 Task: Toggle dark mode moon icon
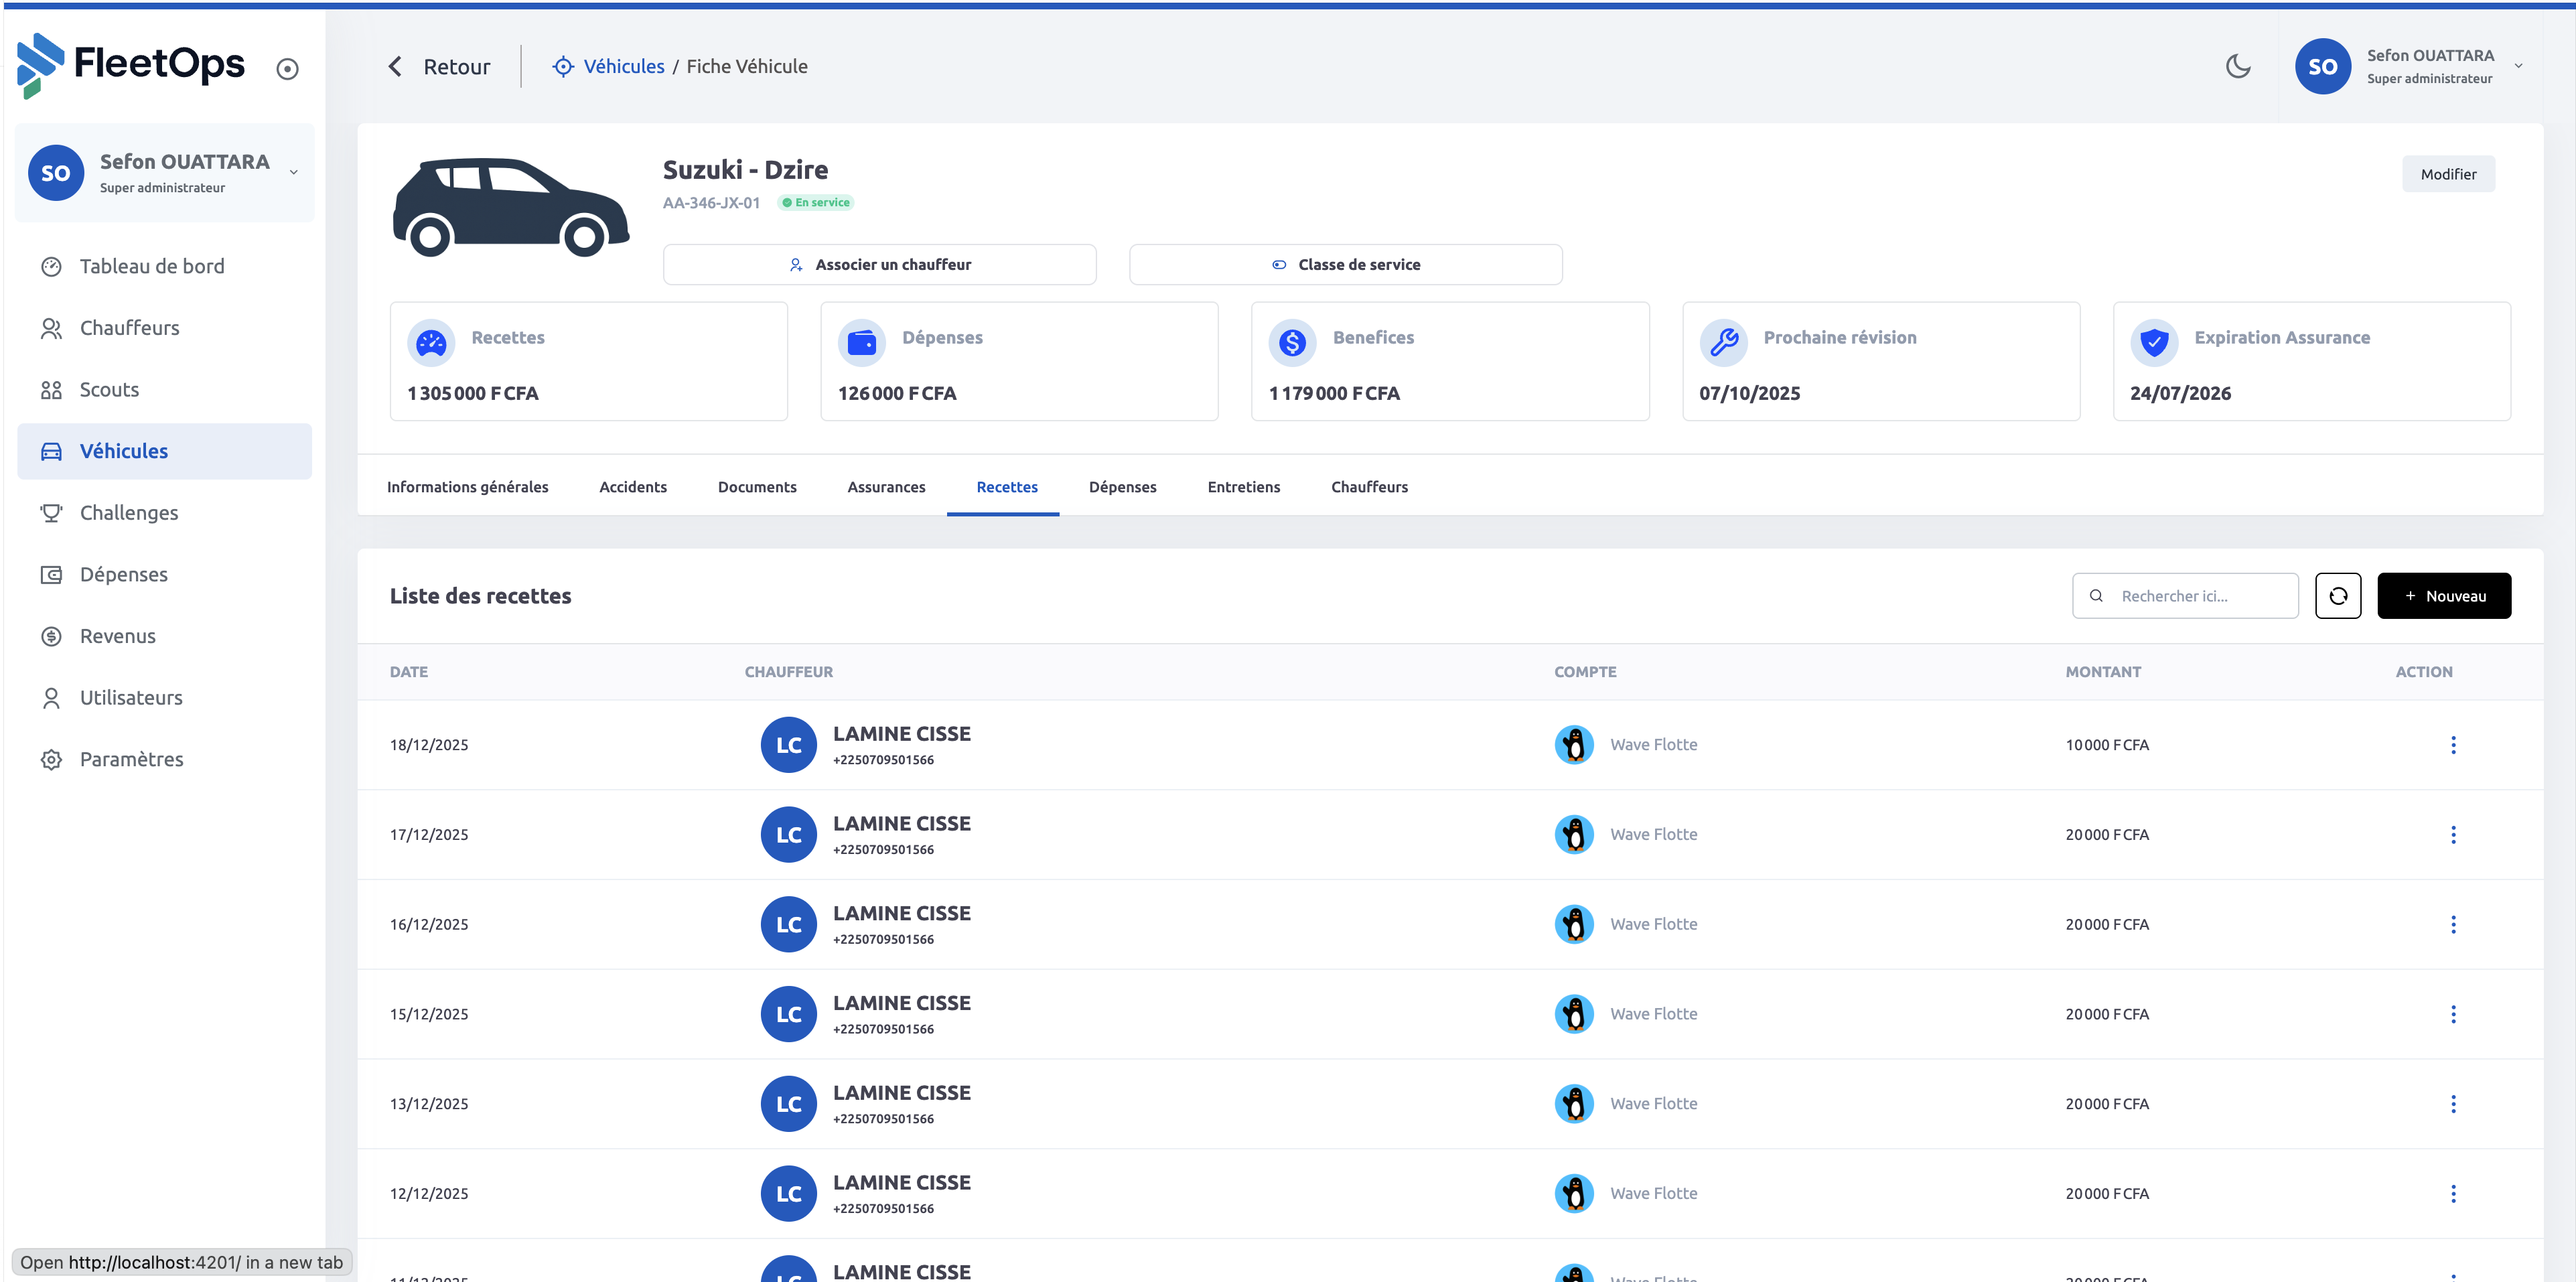click(2238, 66)
